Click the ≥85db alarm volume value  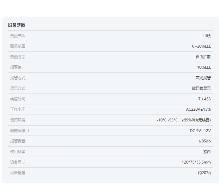205,141
